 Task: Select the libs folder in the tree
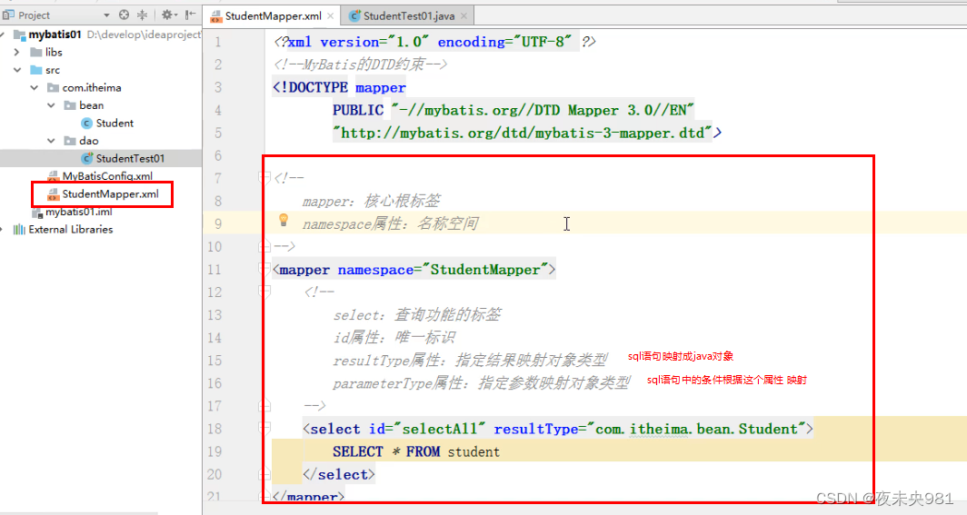pyautogui.click(x=54, y=53)
